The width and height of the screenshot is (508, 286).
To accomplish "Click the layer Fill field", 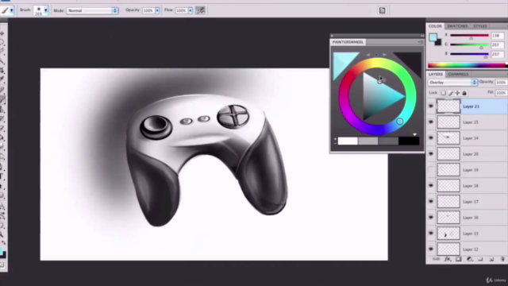I will point(501,93).
